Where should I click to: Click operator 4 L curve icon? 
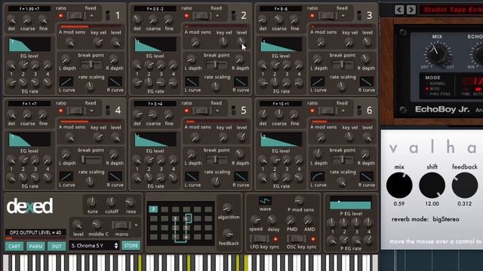[x=66, y=177]
